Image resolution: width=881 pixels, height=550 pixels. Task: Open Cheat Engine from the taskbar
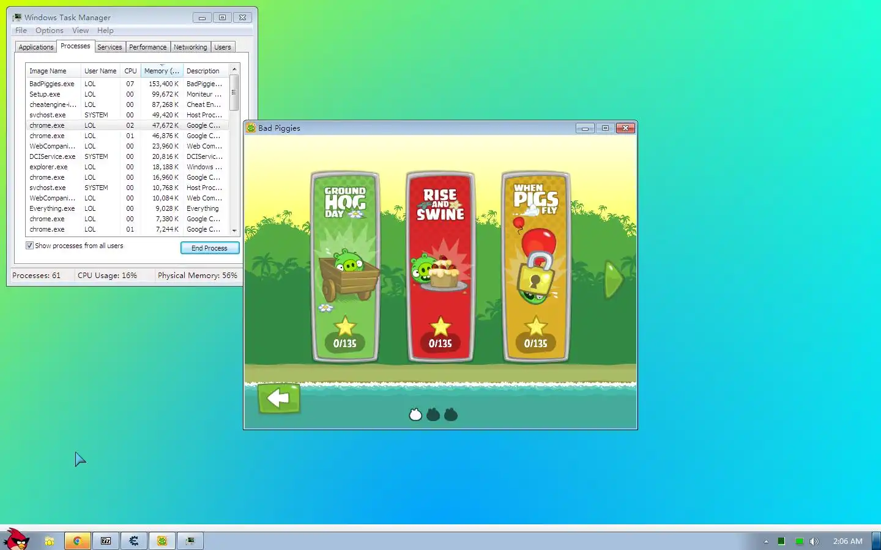click(x=134, y=541)
